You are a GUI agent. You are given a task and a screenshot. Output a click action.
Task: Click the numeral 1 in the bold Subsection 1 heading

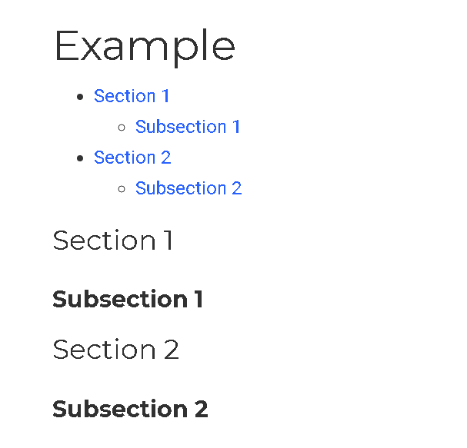[199, 299]
